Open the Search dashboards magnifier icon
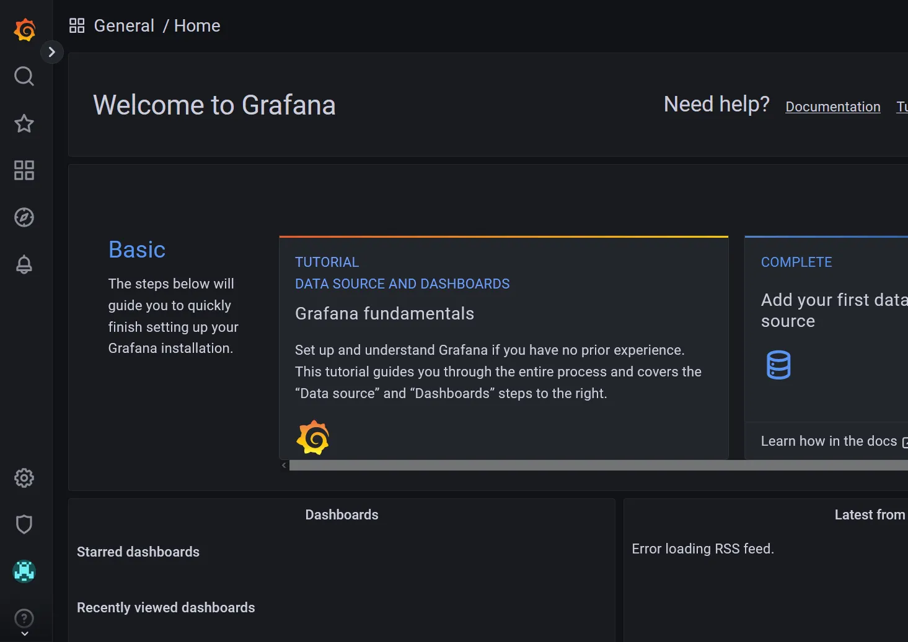The image size is (908, 642). (x=24, y=76)
